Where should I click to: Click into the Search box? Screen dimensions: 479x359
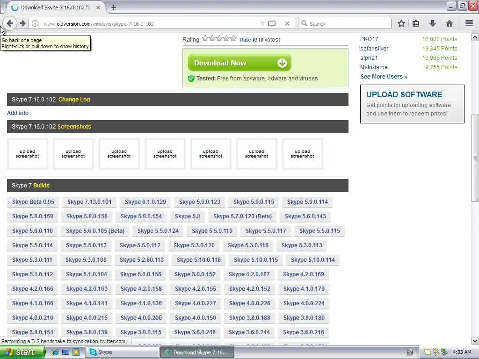point(345,23)
